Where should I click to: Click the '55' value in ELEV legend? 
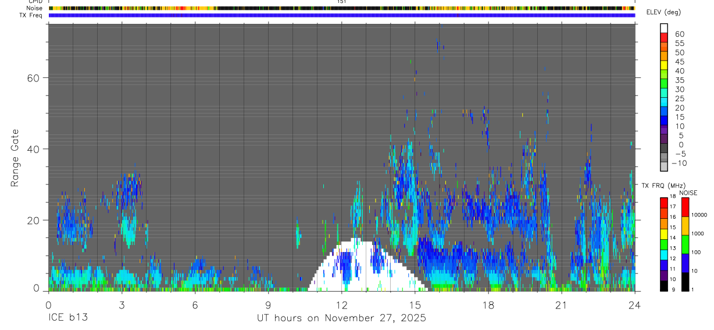tap(680, 43)
